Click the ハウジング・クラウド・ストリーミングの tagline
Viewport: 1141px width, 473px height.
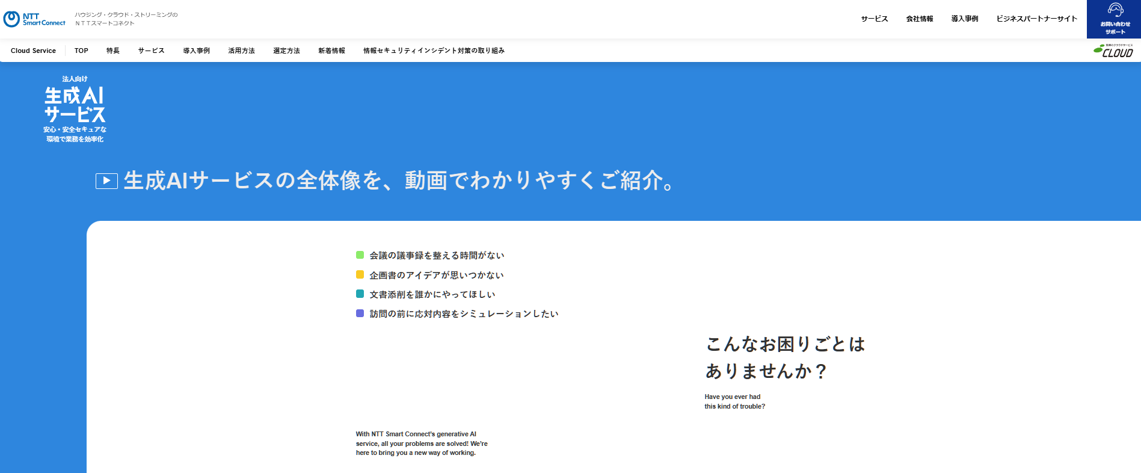[126, 14]
